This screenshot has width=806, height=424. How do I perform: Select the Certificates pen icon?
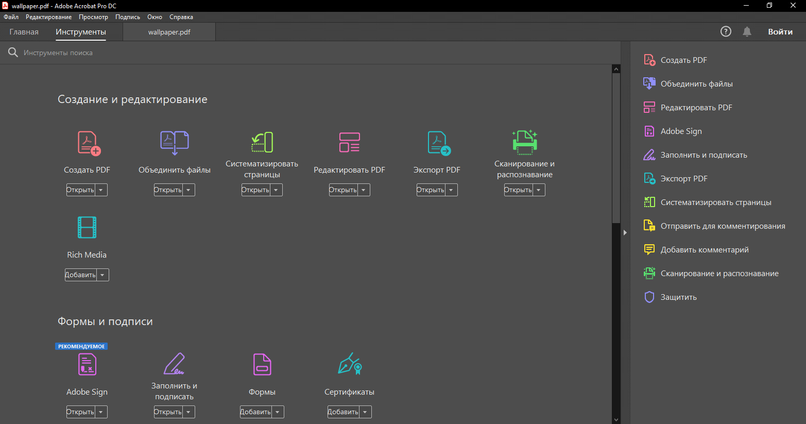coord(350,364)
